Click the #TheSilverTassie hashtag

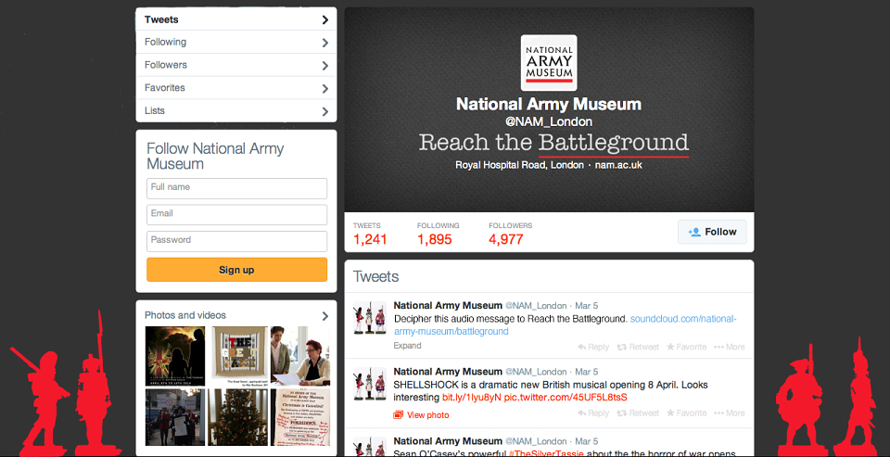(x=545, y=453)
